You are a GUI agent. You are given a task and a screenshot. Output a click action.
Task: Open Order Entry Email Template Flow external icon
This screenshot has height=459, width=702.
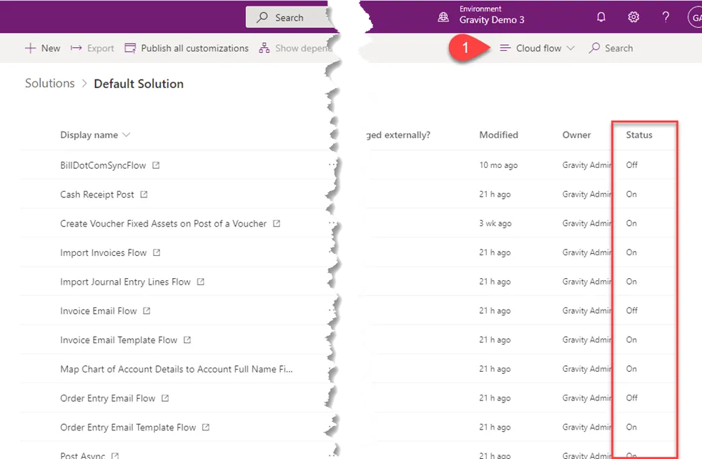click(x=205, y=428)
